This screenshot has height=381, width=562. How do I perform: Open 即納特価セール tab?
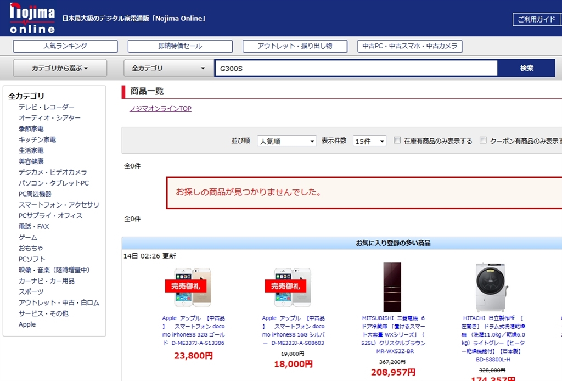coord(180,46)
